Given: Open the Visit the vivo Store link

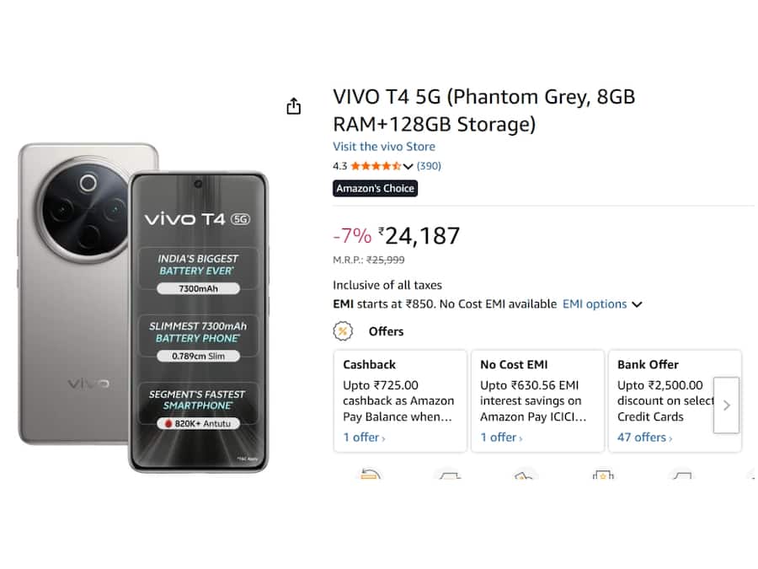Looking at the screenshot, I should point(384,146).
